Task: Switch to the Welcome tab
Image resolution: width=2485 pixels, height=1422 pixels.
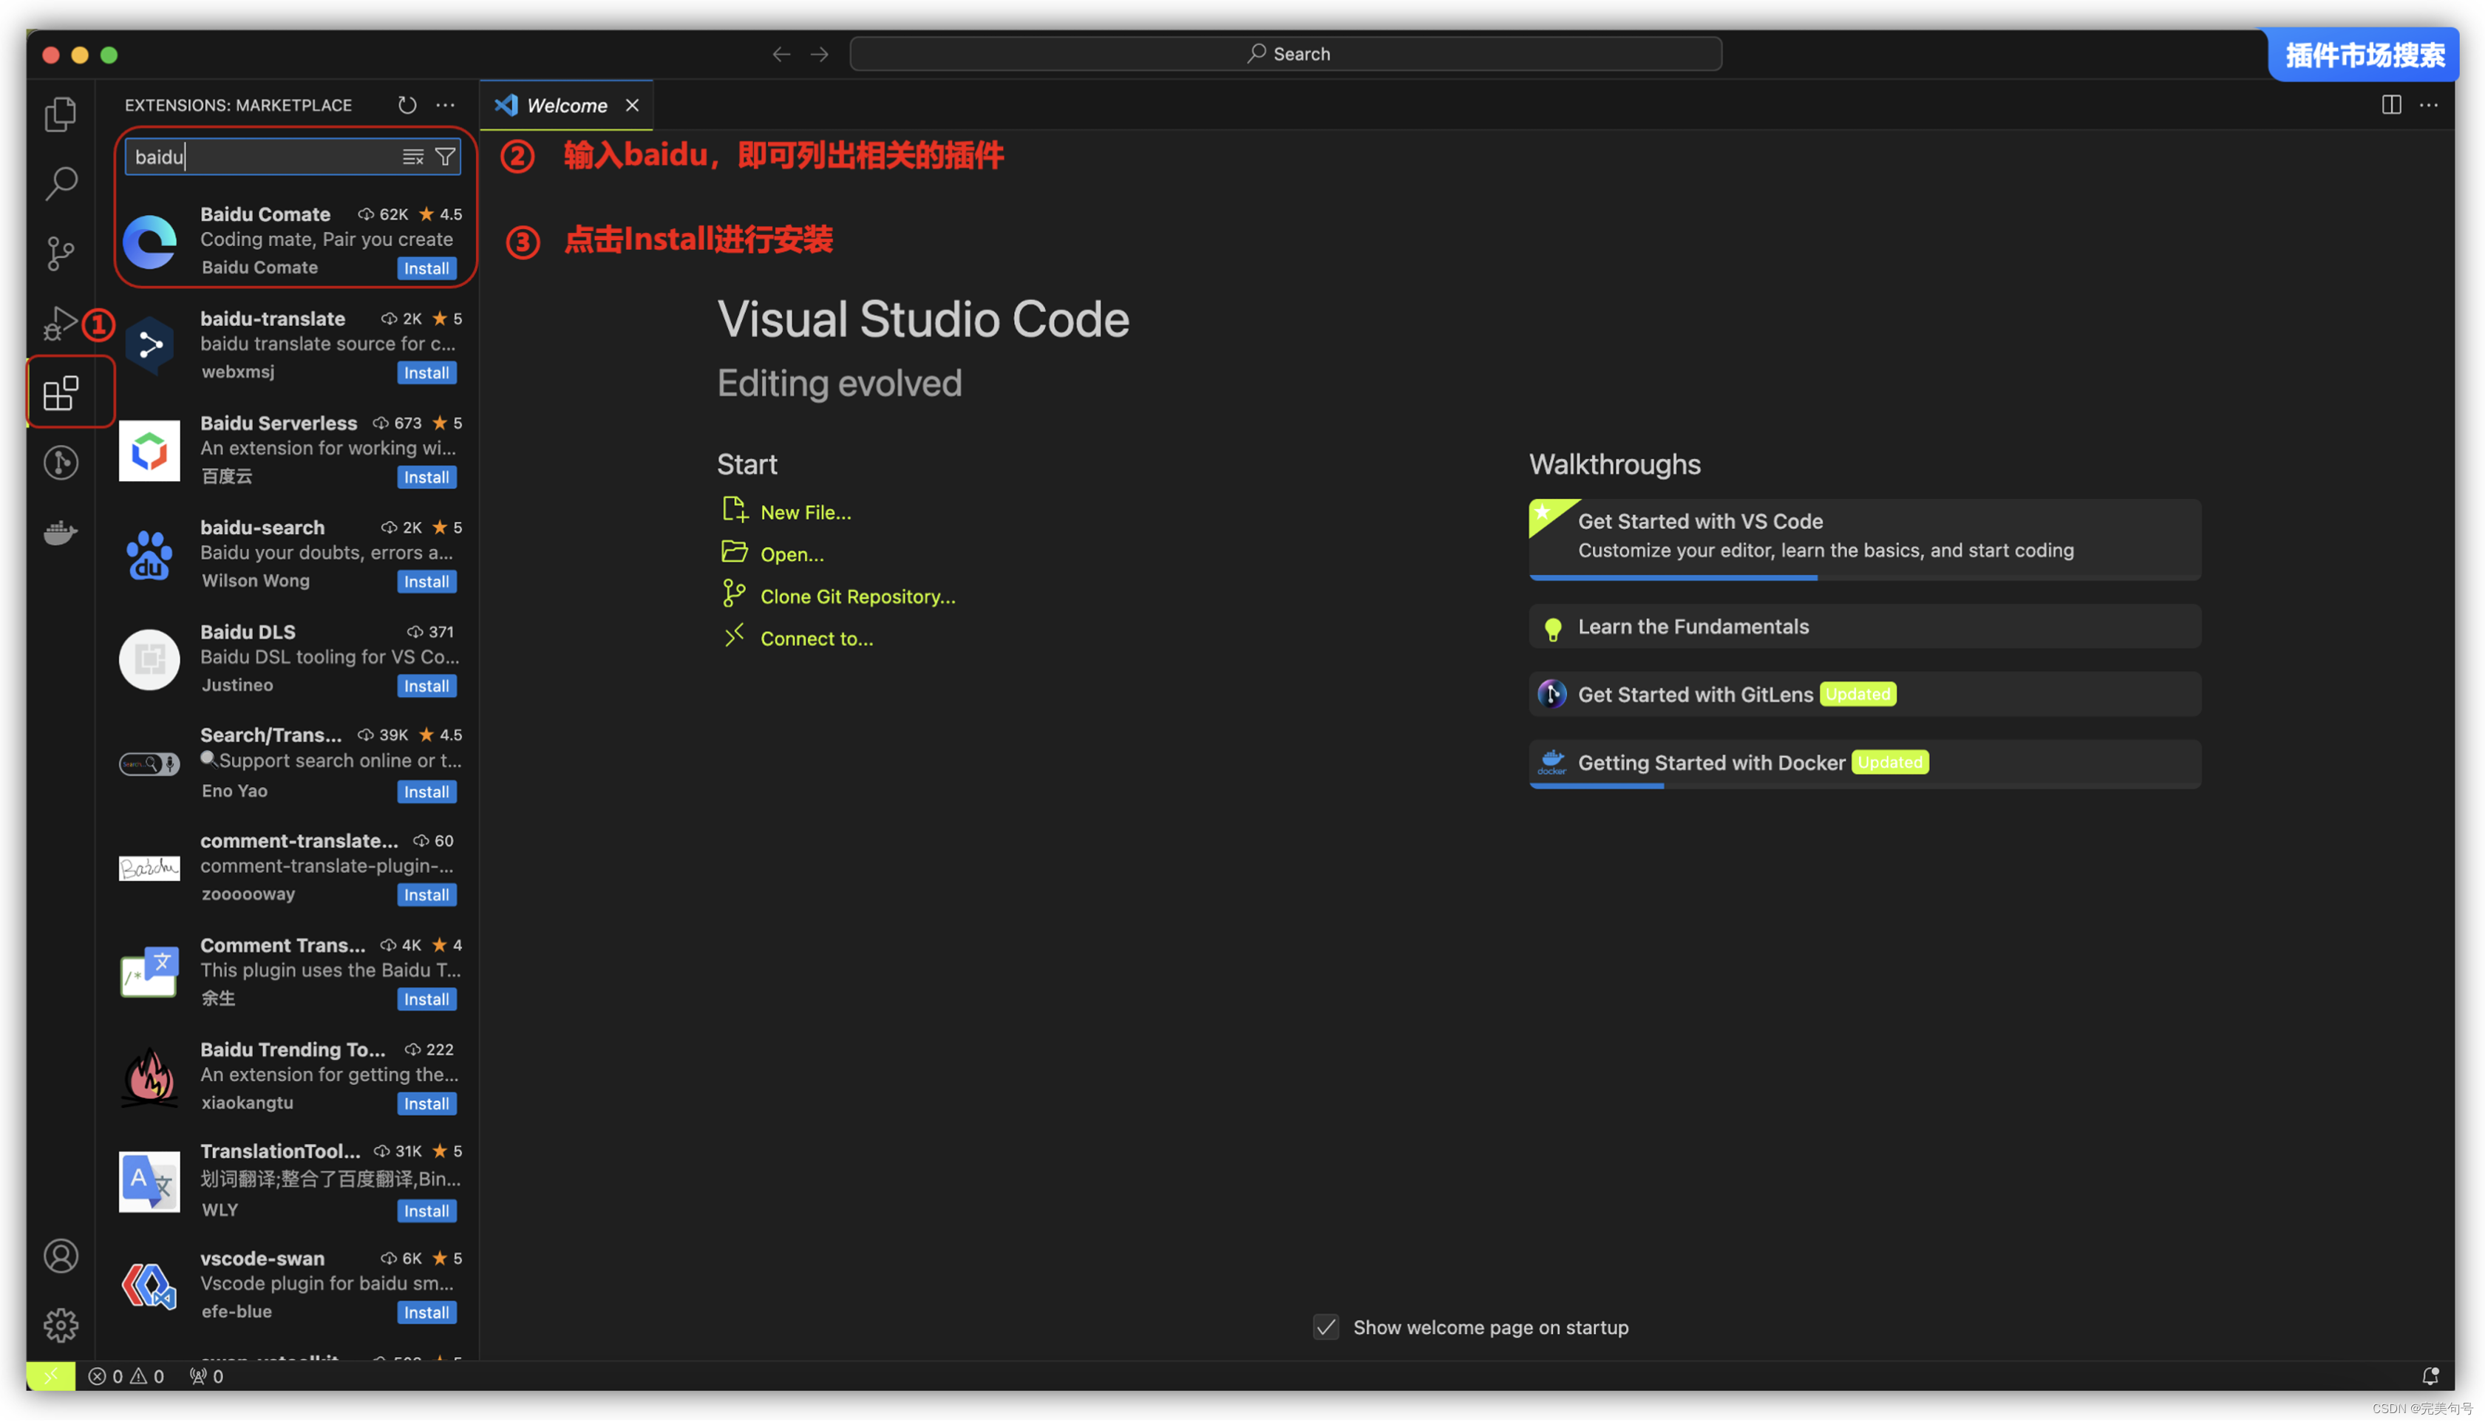Action: [566, 106]
